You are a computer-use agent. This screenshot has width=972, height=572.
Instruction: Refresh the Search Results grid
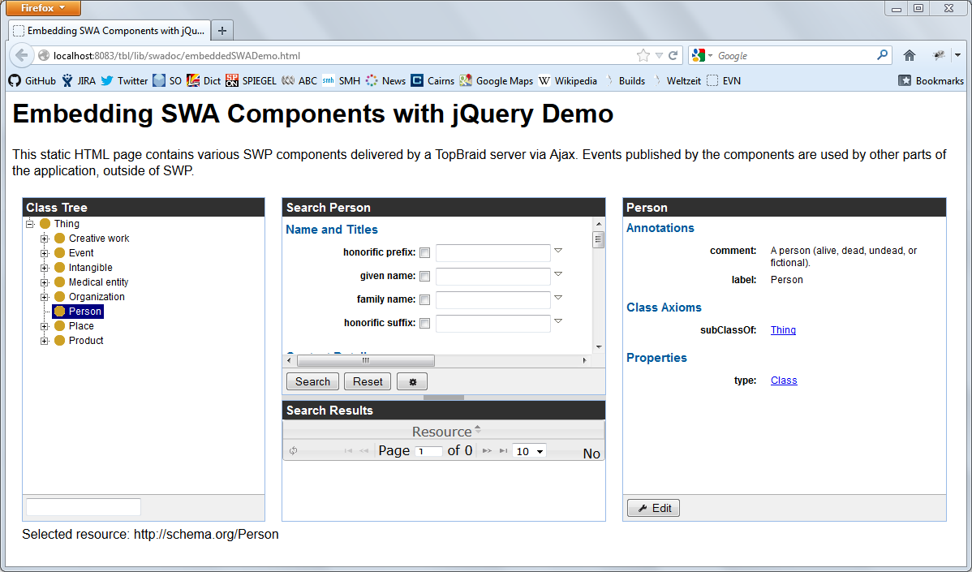pos(293,451)
